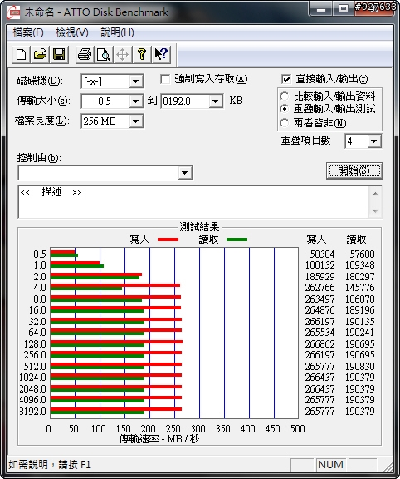
Task: Click write value 50304 in results
Action: [x=322, y=254]
